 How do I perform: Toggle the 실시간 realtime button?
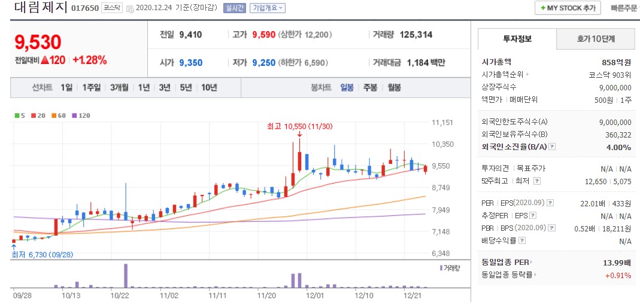[235, 8]
